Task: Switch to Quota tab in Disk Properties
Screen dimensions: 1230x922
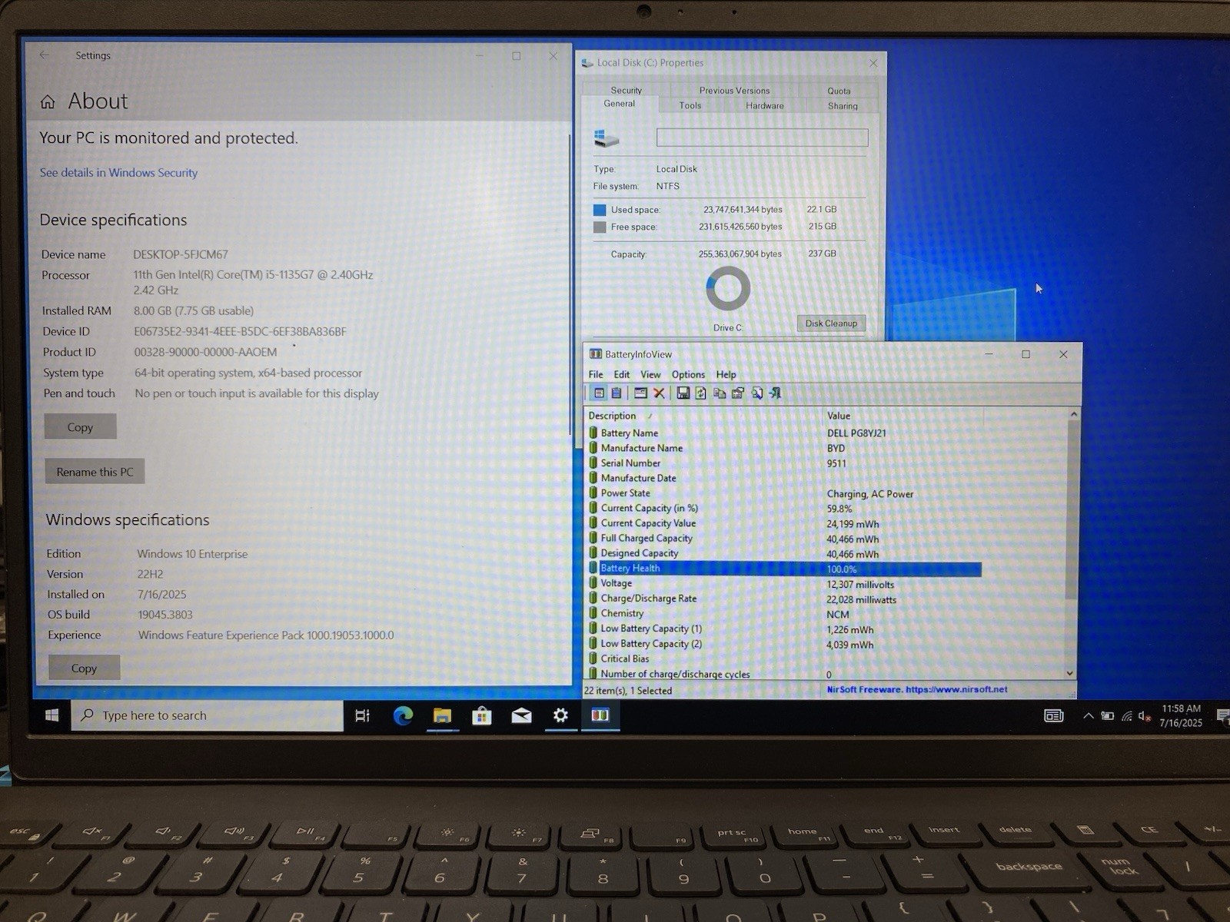Action: [839, 91]
